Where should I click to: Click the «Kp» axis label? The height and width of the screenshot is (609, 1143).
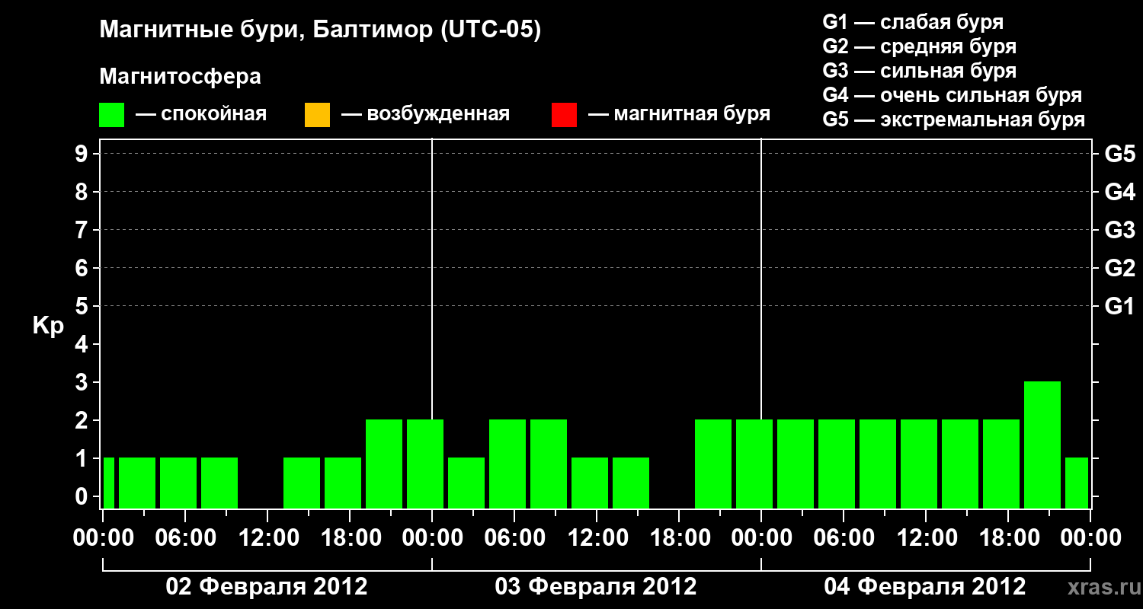tap(48, 326)
